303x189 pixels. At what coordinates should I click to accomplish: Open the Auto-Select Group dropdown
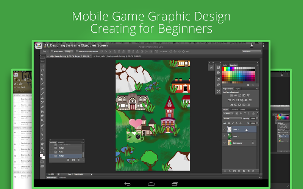(69, 51)
